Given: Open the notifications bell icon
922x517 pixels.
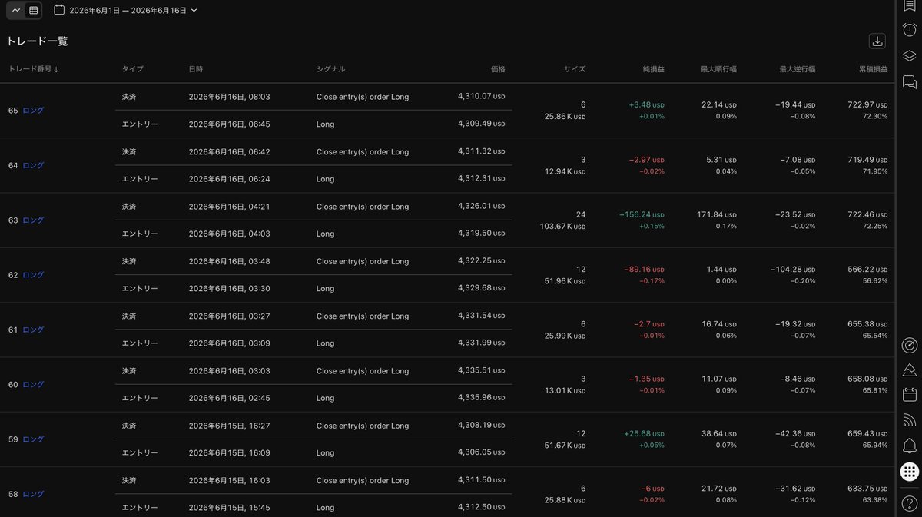Looking at the screenshot, I should coord(909,446).
